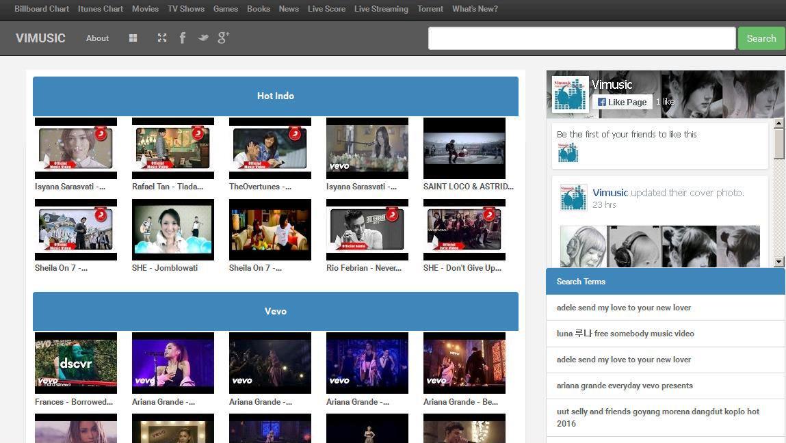Open SHE - Jomblowati video thumbnail
This screenshot has height=443, width=786.
173,230
